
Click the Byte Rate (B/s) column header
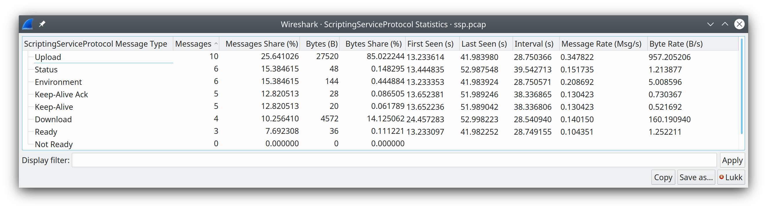point(676,44)
